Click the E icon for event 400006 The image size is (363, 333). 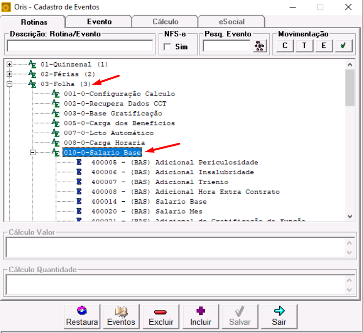click(x=79, y=172)
